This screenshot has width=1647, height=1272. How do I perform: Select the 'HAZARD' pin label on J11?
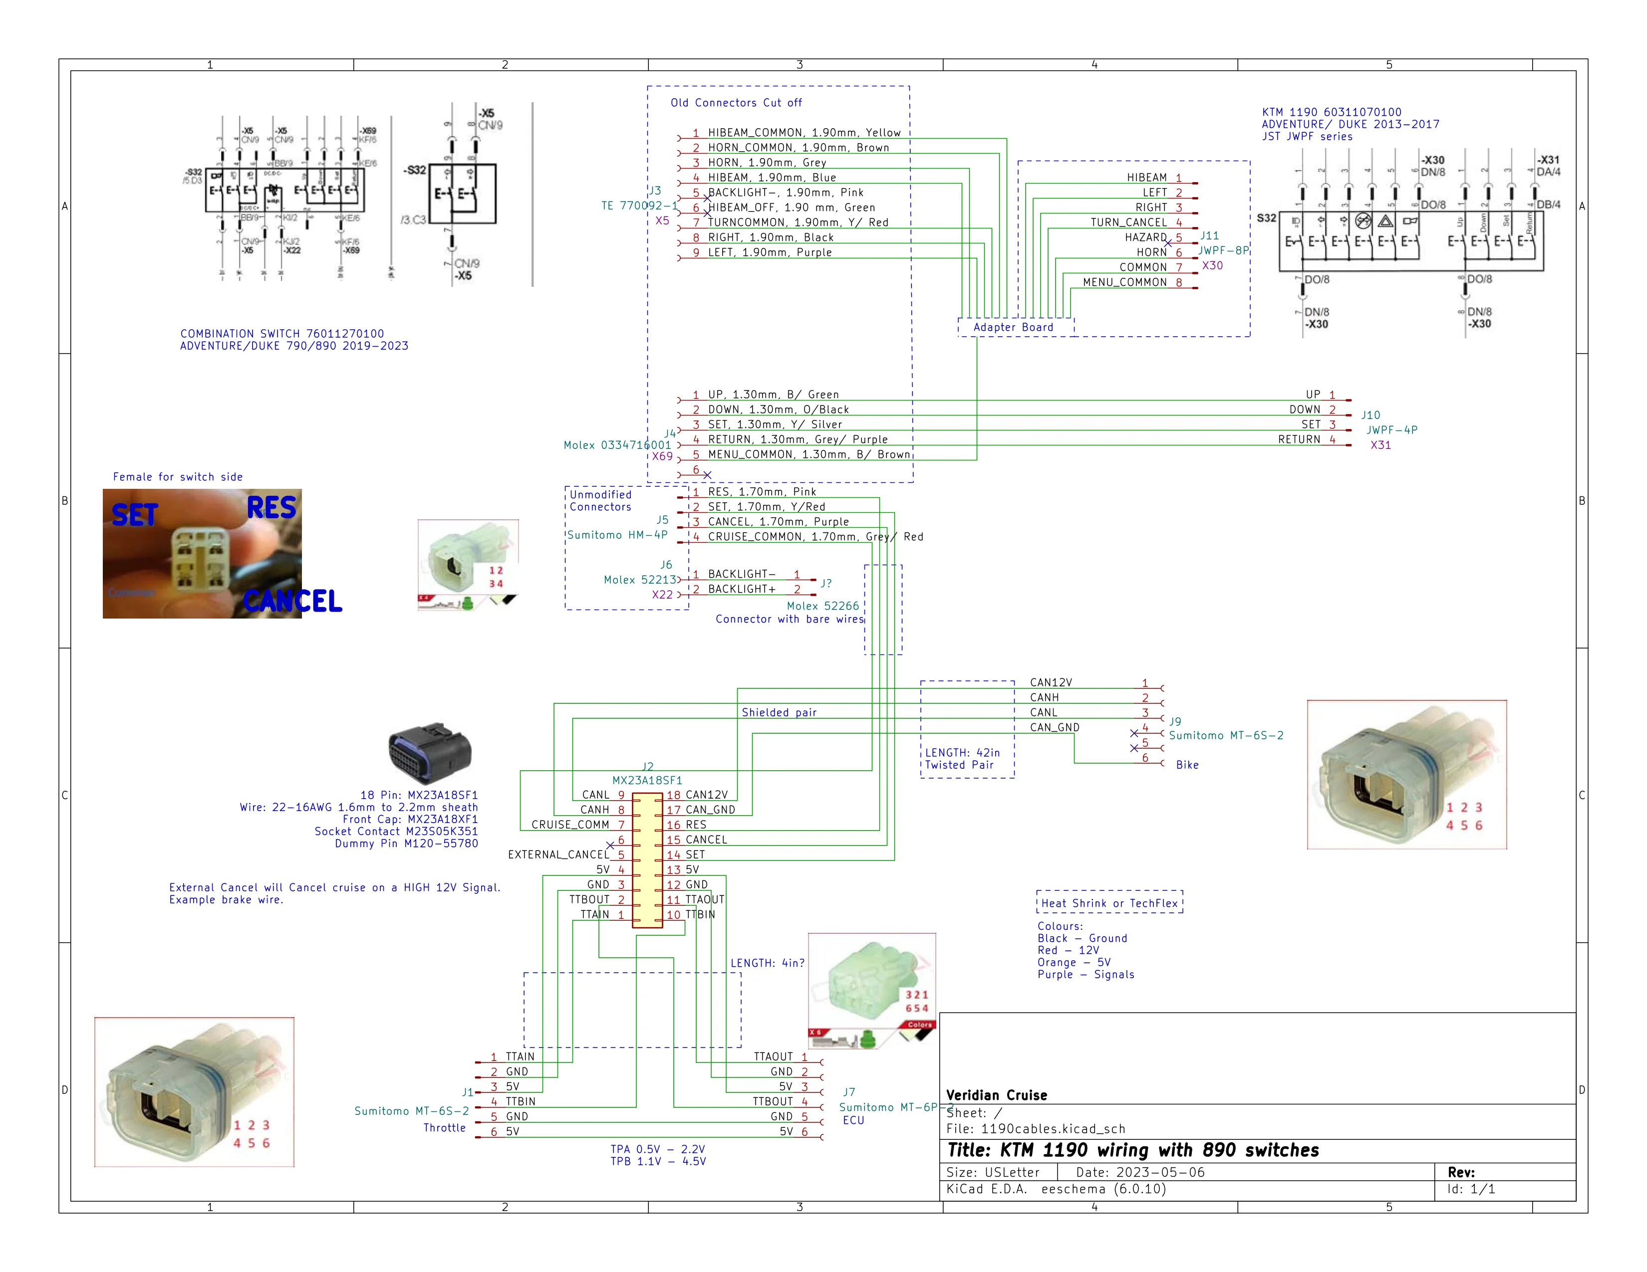(1145, 237)
